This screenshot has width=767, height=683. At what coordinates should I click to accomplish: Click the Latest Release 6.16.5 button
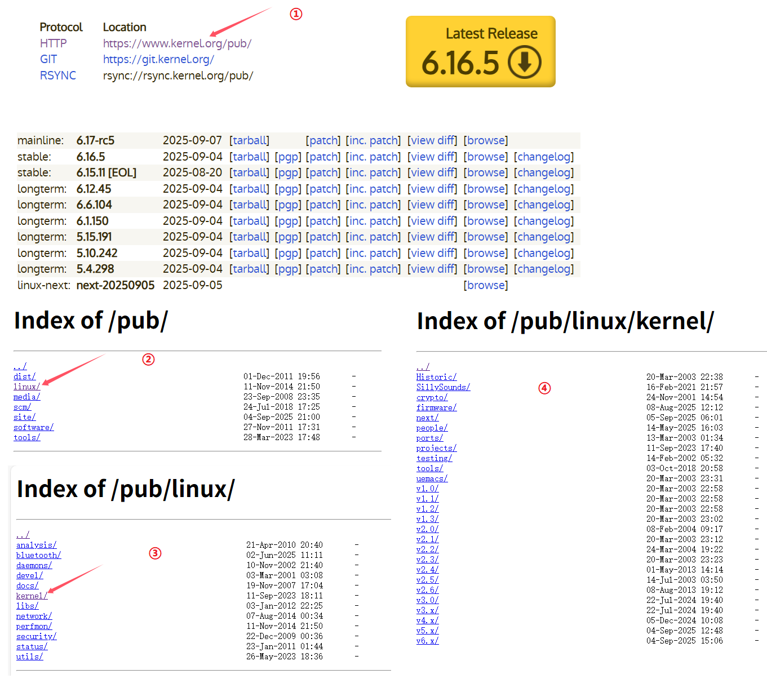pos(481,51)
